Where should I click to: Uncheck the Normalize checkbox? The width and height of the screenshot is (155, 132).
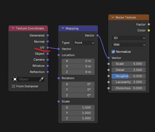coord(113,52)
